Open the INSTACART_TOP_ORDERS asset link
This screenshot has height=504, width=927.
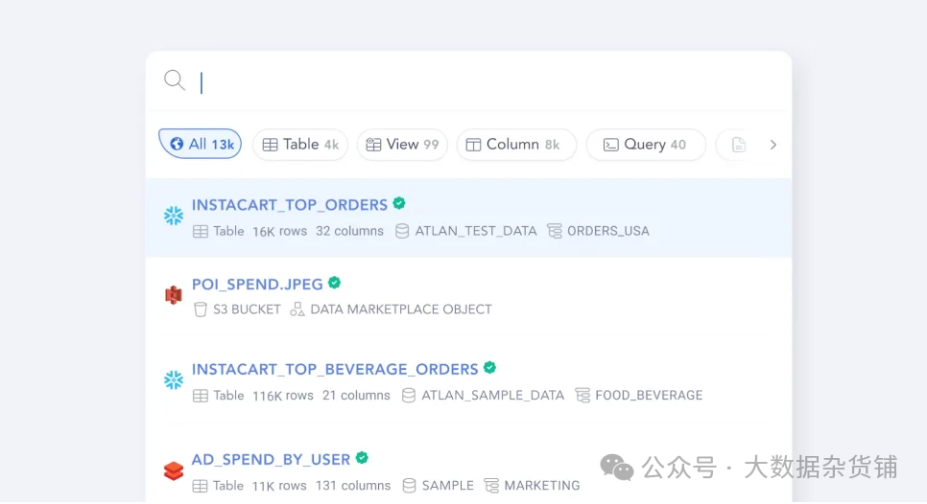click(x=290, y=204)
